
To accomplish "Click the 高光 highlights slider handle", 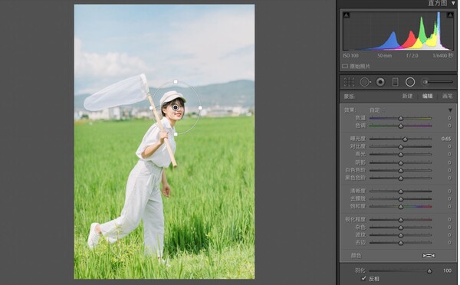I will [x=401, y=155].
